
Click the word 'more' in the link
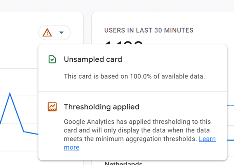[x=72, y=148]
